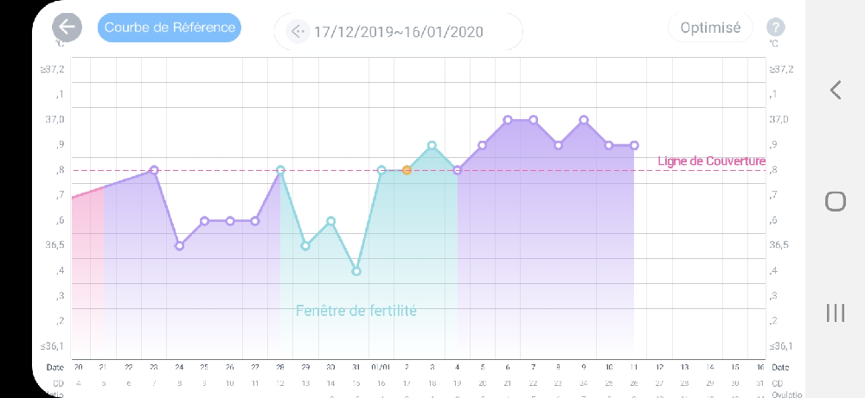Viewport: 865px width, 398px height.
Task: Select the temperature point on December 28
Action: pyautogui.click(x=280, y=170)
